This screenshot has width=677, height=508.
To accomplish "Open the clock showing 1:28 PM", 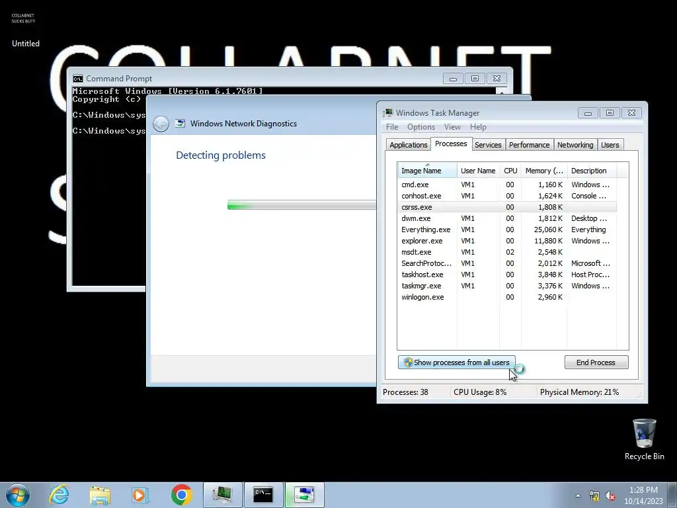I will [643, 490].
